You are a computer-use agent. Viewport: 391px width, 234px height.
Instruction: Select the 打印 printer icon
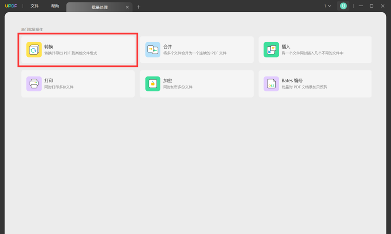34,84
